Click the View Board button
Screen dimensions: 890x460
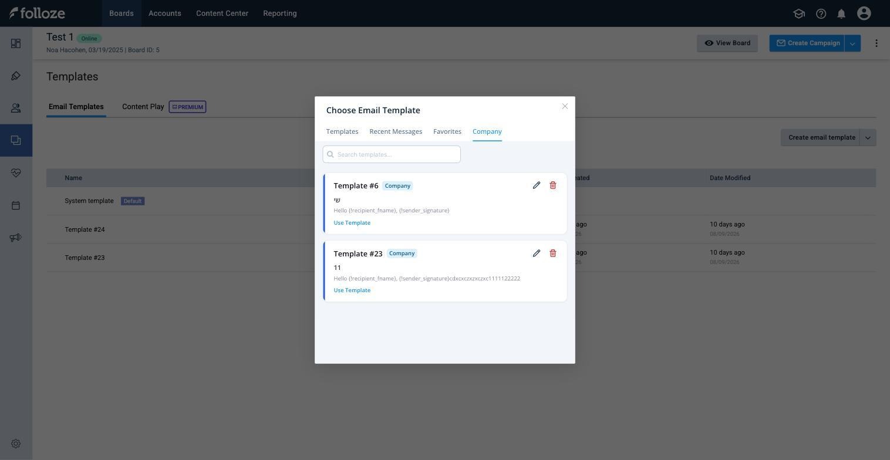727,43
